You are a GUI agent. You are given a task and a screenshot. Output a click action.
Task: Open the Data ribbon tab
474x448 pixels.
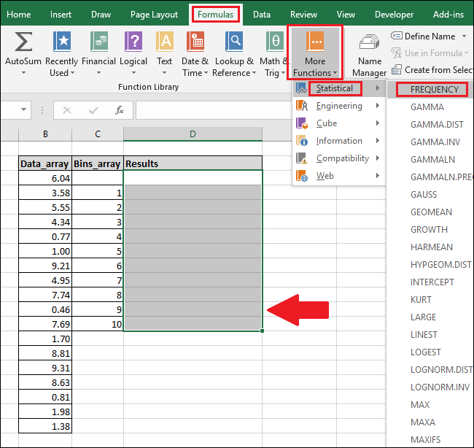[x=261, y=14]
